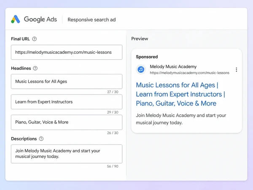253x190 pixels.
Task: Open help icon next to Final URL
Action: pyautogui.click(x=35, y=39)
